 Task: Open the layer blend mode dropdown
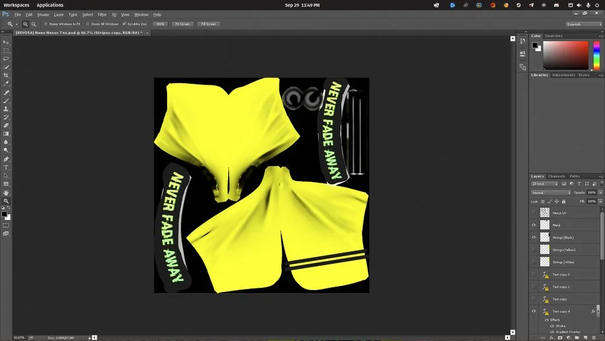551,193
